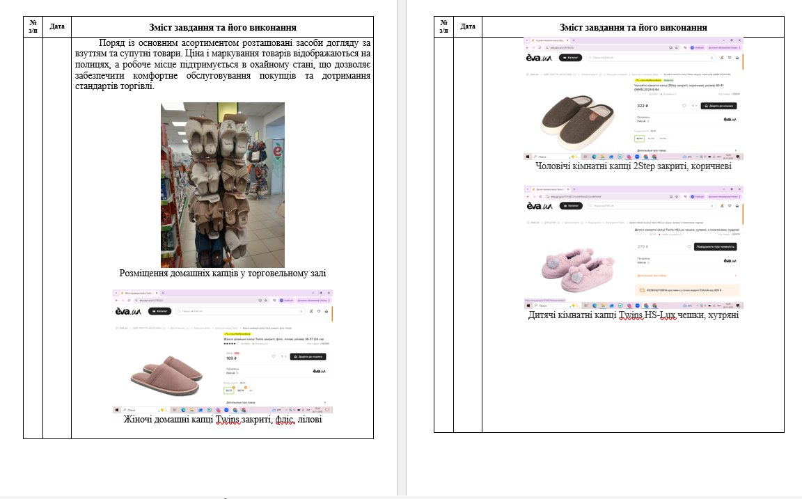
Task: Click user account icon in children's slippers screenshot header
Action: 722,207
